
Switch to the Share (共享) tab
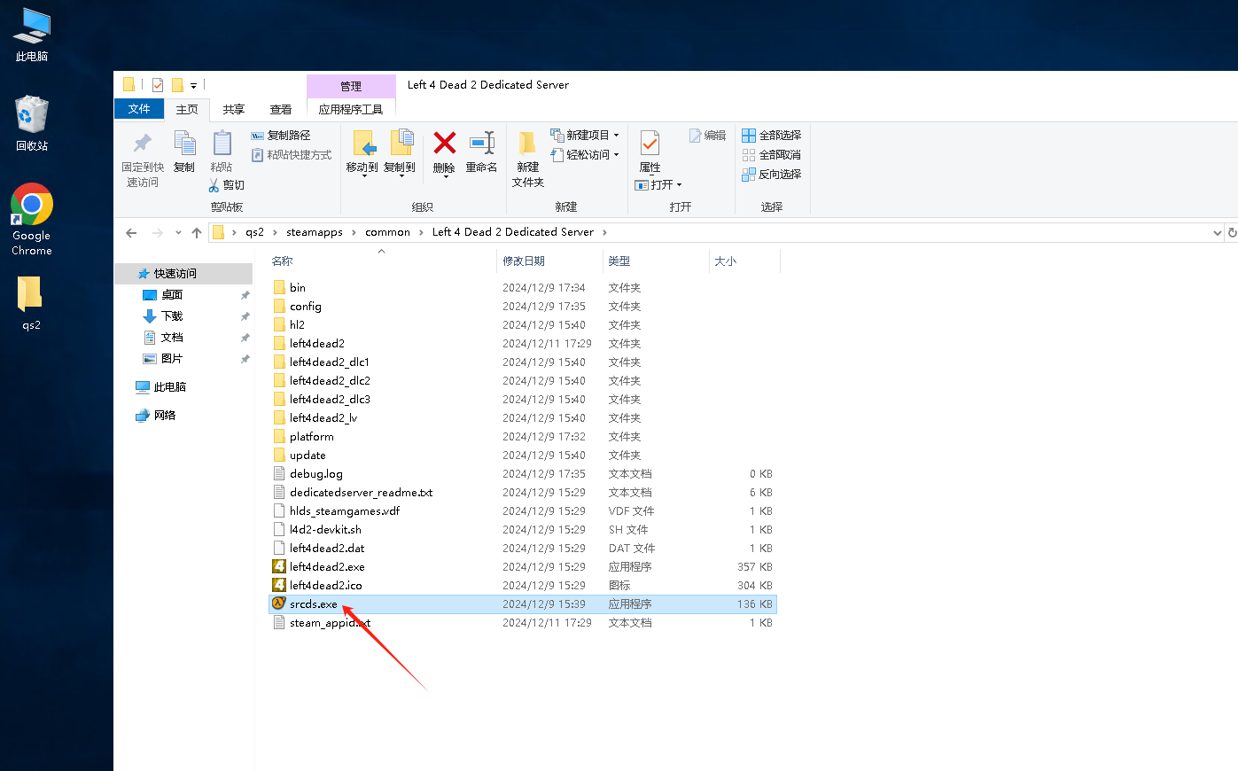tap(234, 109)
